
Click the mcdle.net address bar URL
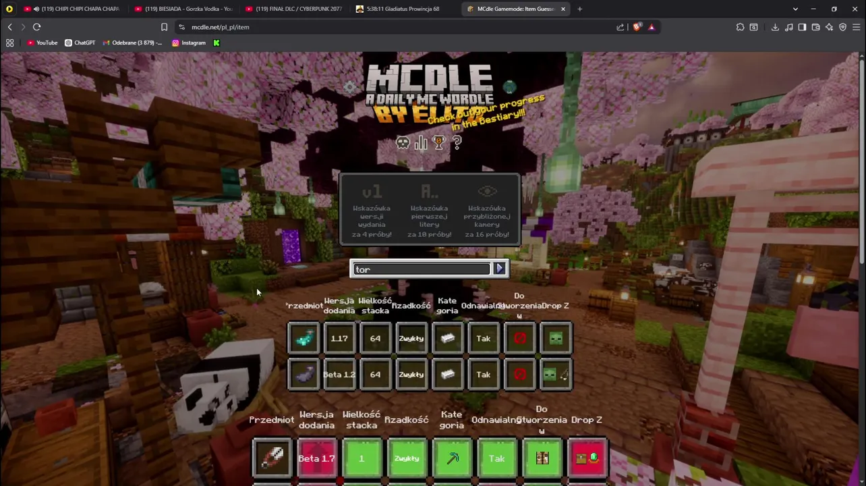pyautogui.click(x=221, y=27)
